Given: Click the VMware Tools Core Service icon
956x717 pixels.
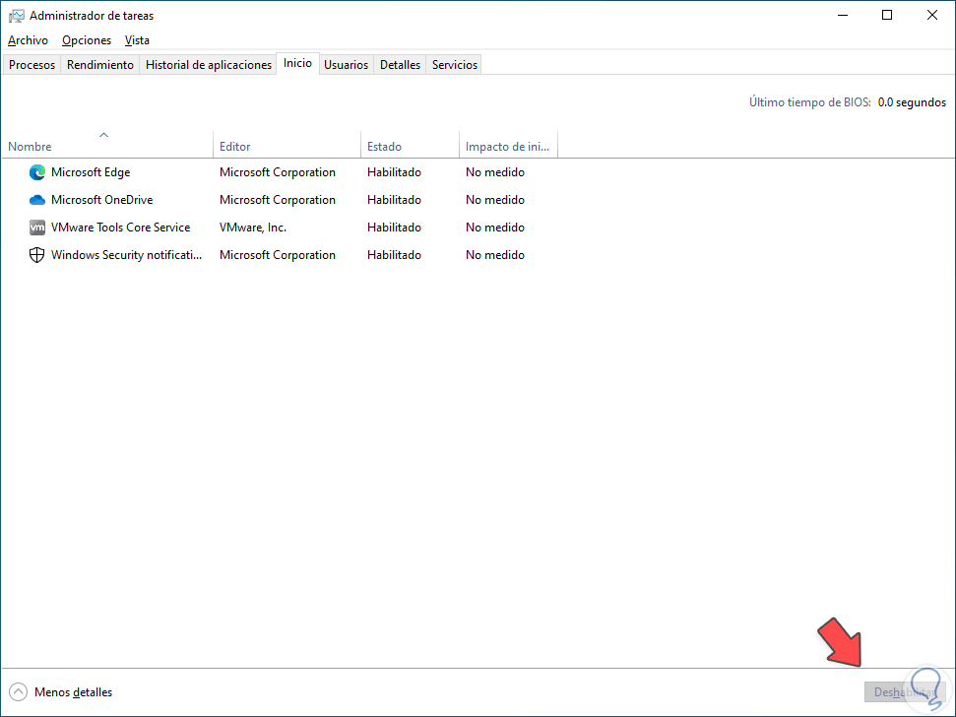Looking at the screenshot, I should (x=37, y=228).
